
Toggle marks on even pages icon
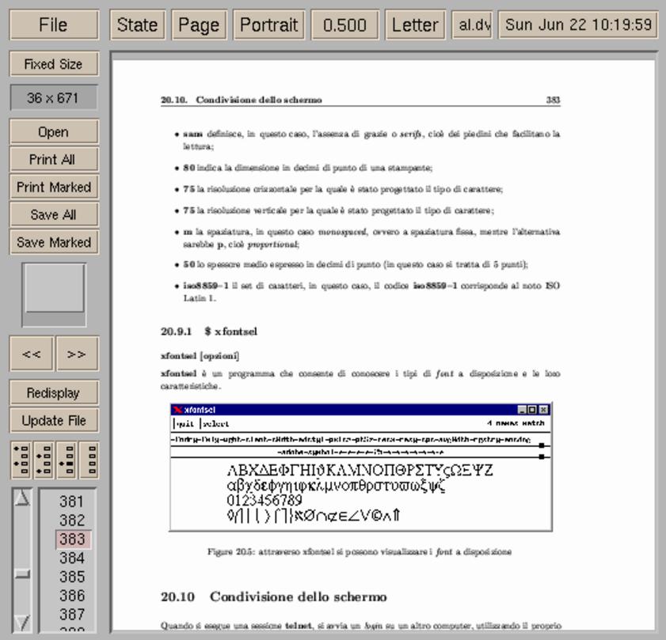(x=44, y=460)
